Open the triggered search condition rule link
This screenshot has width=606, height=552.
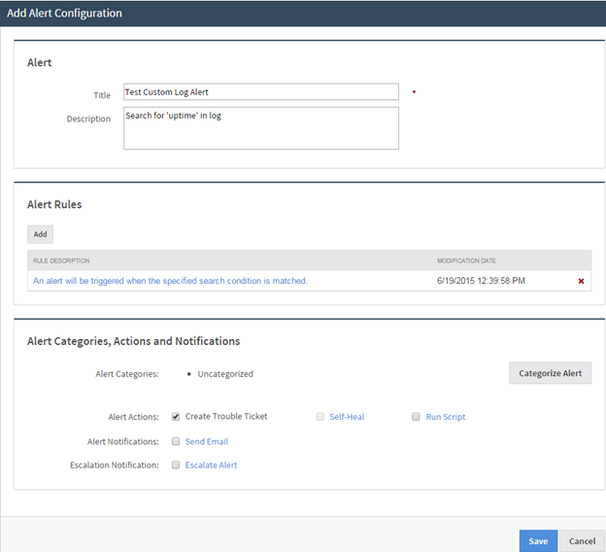click(x=170, y=281)
